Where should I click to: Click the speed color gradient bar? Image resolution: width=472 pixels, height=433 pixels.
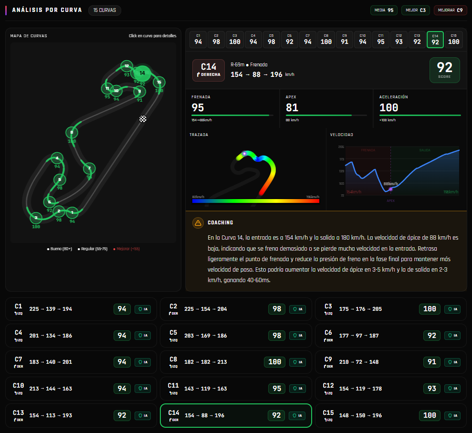255,201
